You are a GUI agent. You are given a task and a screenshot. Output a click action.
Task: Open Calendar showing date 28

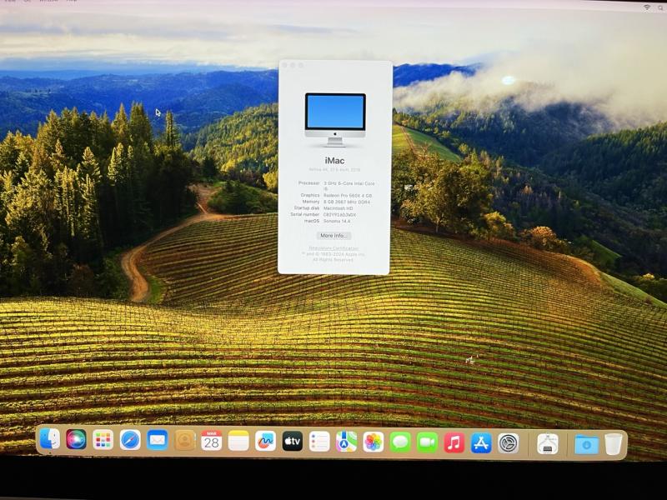click(x=212, y=441)
